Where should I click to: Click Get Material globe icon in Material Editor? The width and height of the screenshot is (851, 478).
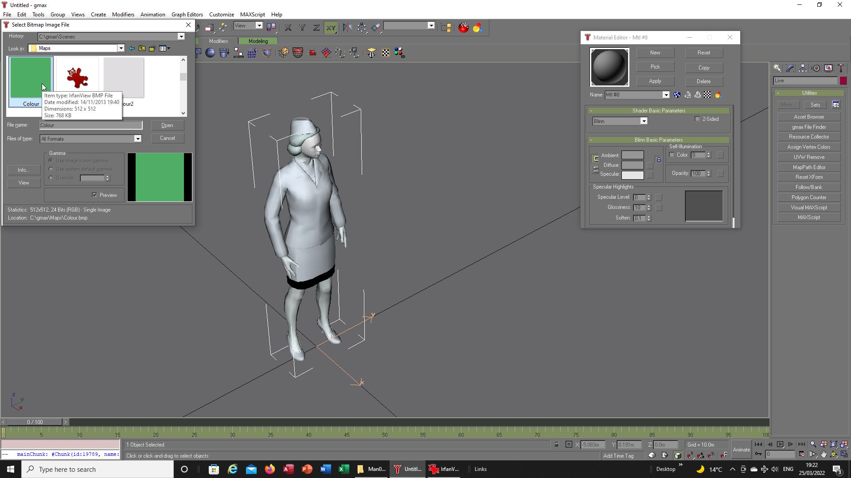(677, 95)
